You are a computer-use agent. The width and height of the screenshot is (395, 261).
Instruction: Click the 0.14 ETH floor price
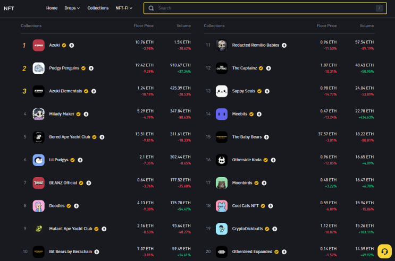pos(329,249)
